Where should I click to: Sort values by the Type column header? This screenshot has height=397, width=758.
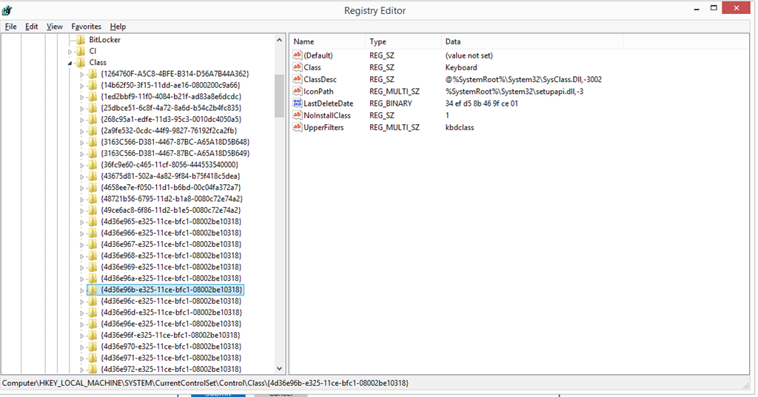[x=403, y=41]
